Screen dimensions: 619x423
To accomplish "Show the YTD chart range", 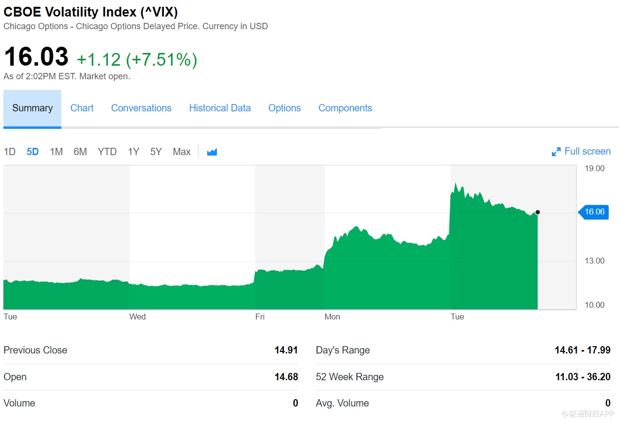I will [107, 152].
